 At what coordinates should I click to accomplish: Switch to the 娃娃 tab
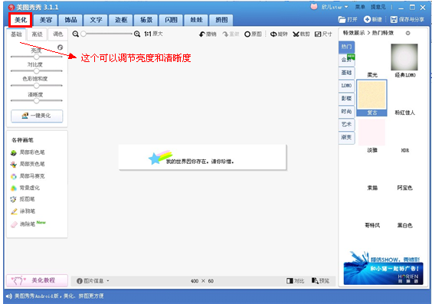196,20
